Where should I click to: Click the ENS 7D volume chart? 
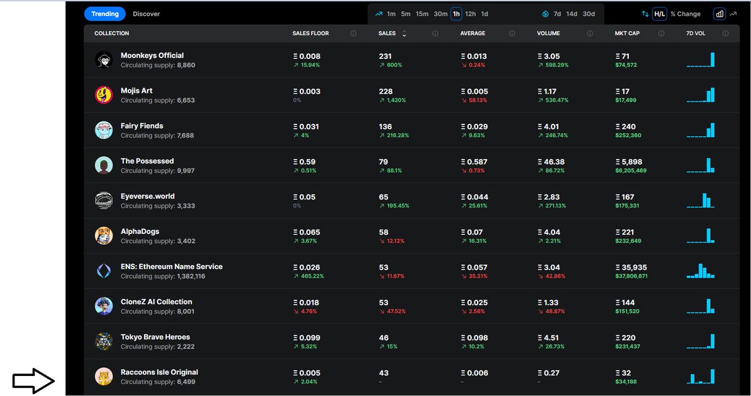pos(700,270)
